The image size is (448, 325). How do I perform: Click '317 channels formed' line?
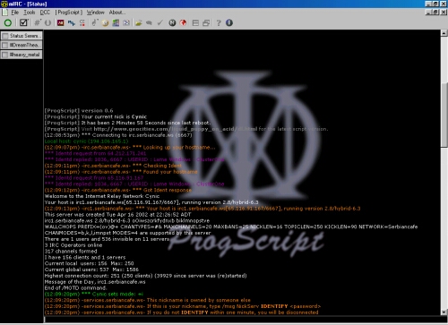pyautogui.click(x=71, y=252)
